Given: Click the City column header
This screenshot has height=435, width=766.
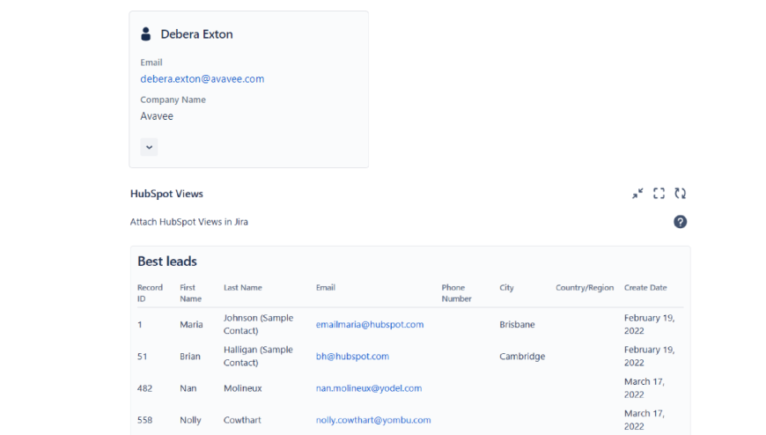Looking at the screenshot, I should point(506,288).
